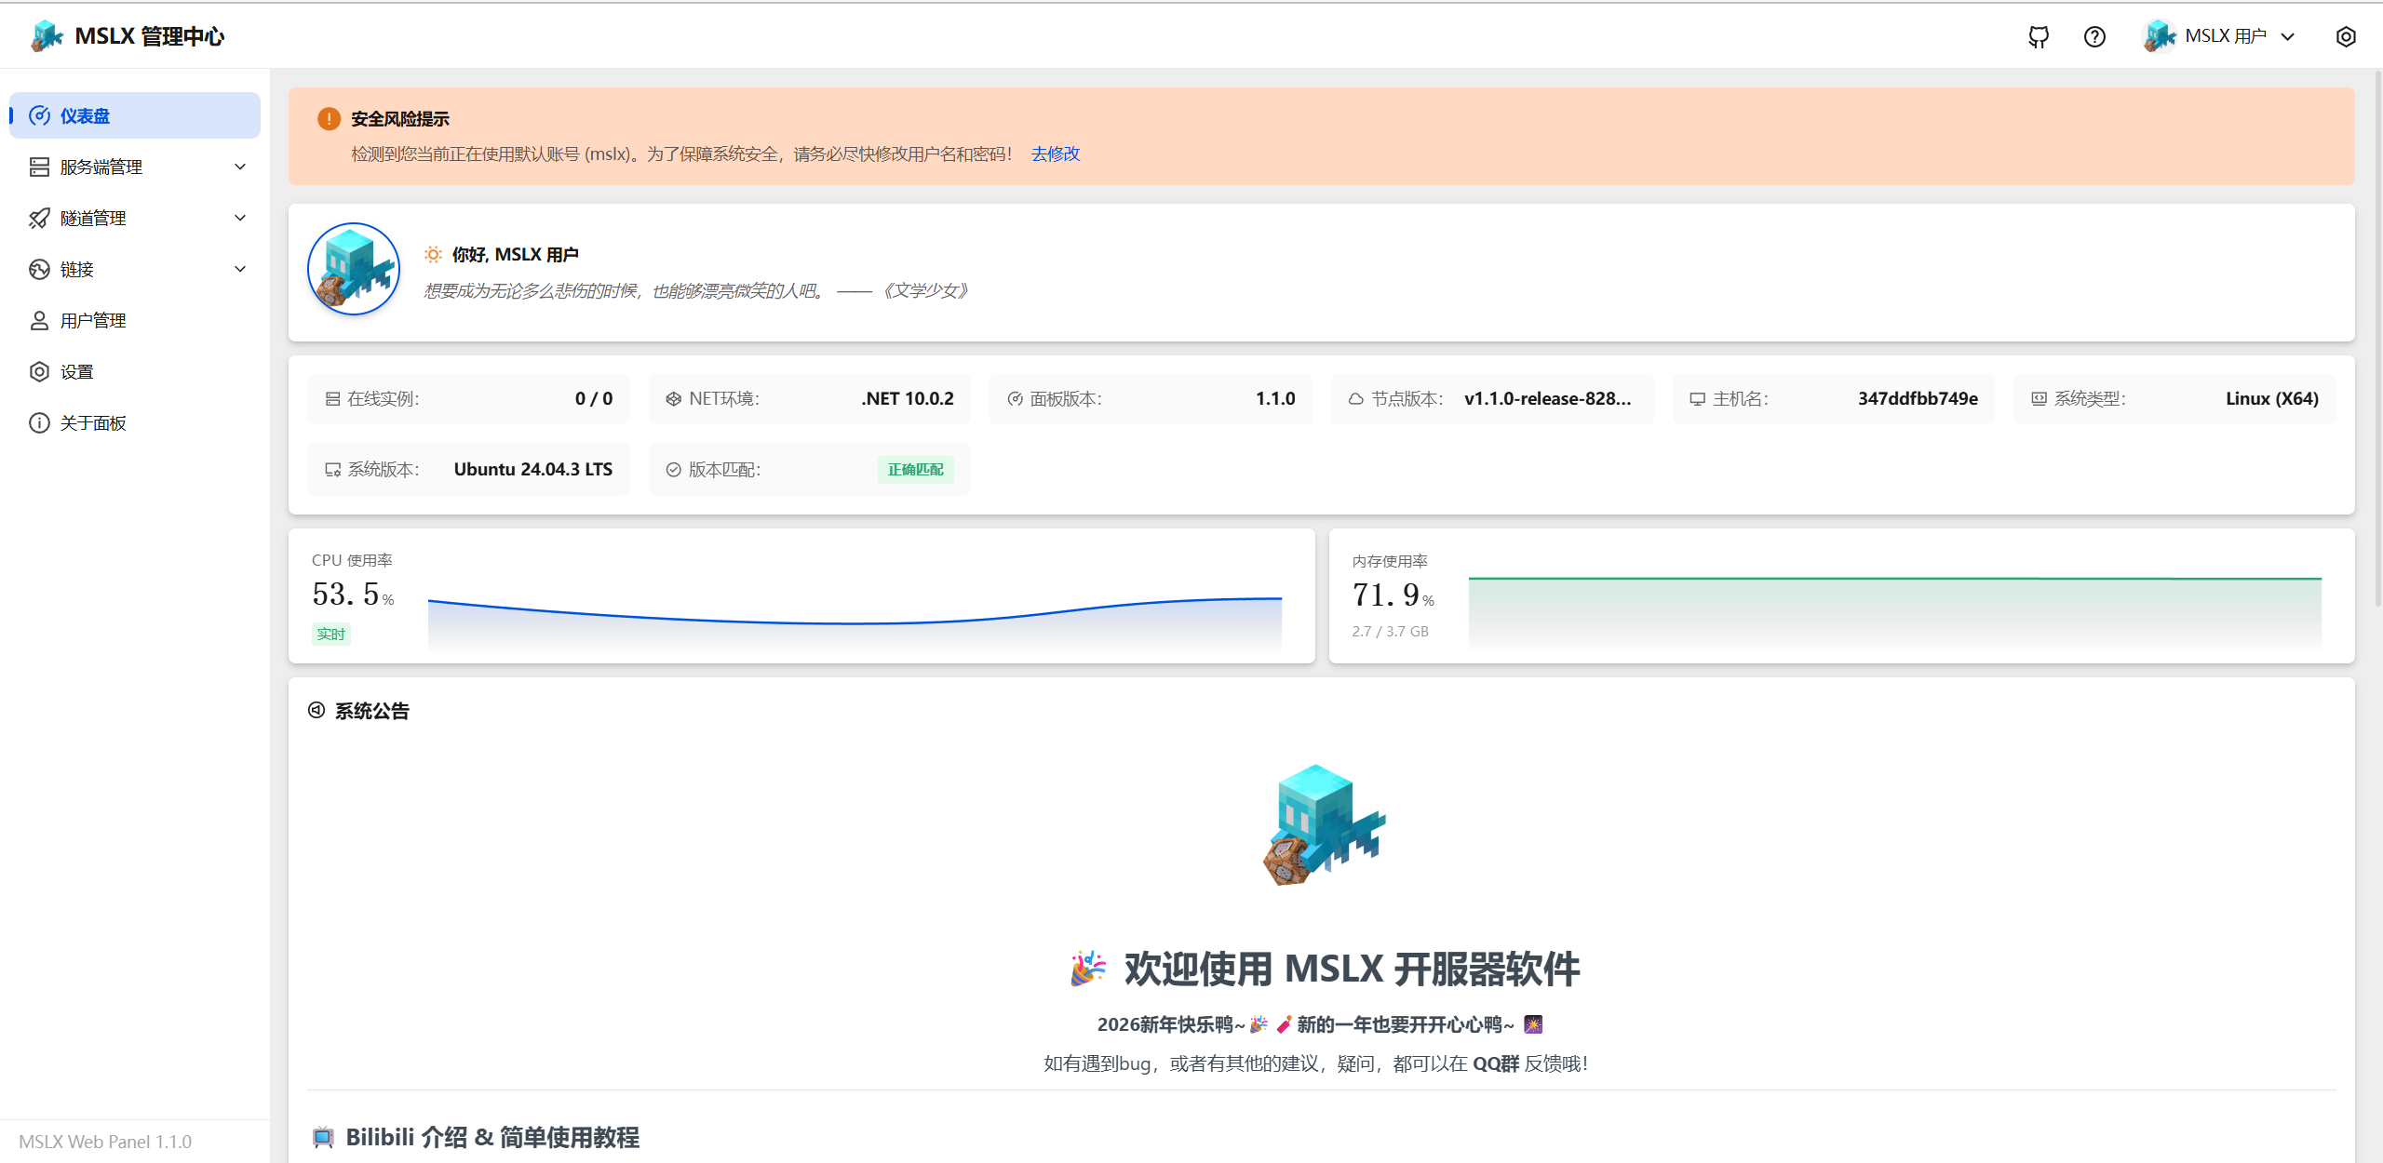Screen dimensions: 2383x1163
Task: Click the 去修改 link in warning
Action: pos(1055,154)
